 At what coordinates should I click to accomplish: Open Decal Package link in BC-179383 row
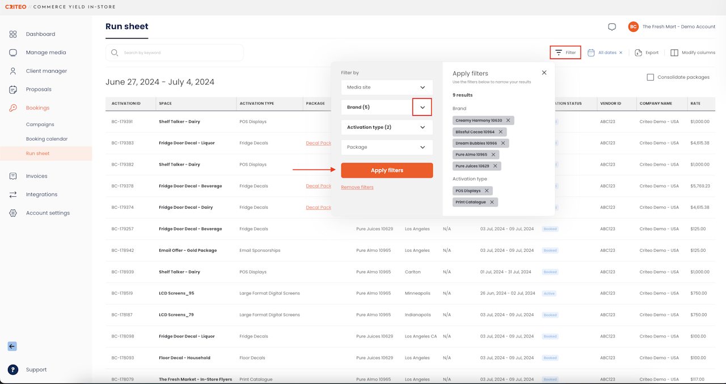pos(319,143)
